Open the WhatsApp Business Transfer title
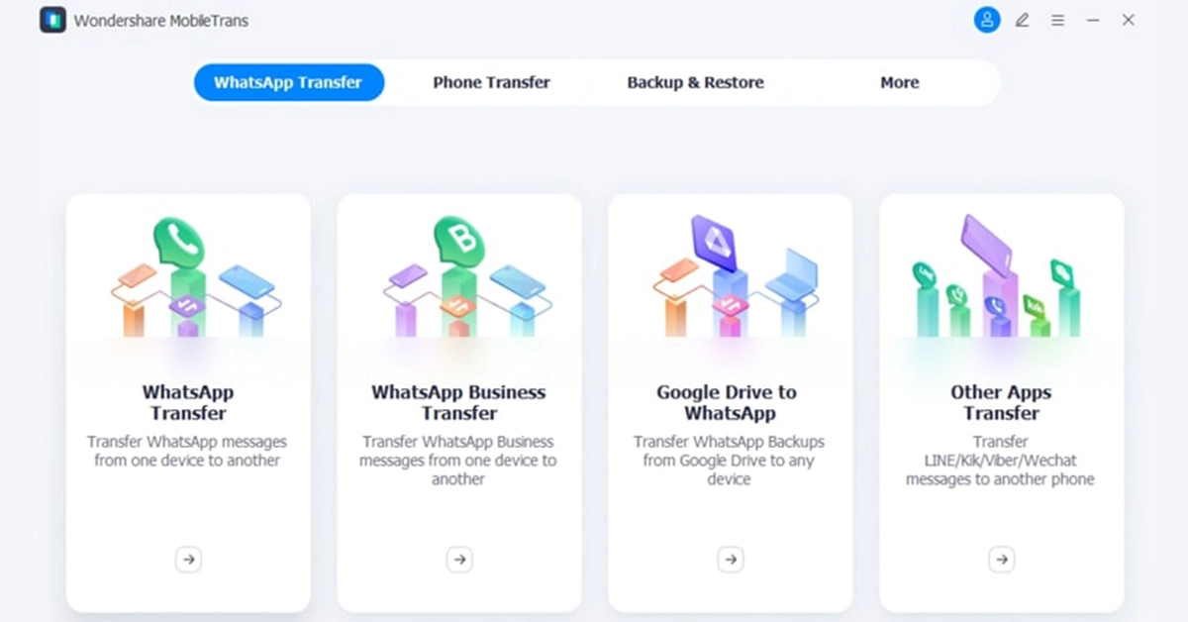Screen dimensions: 1188x622 tap(458, 403)
